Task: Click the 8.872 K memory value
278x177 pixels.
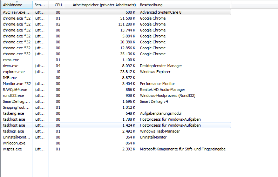Action: 129,78
